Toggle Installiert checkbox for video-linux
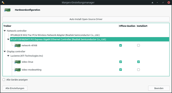The width and height of the screenshot is (172, 93). [138, 62]
